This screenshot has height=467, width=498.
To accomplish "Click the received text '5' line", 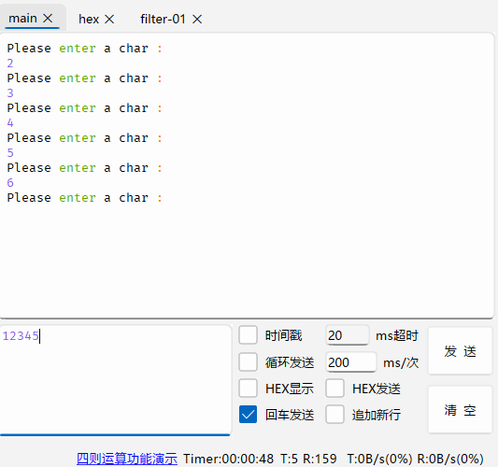I will (10, 152).
